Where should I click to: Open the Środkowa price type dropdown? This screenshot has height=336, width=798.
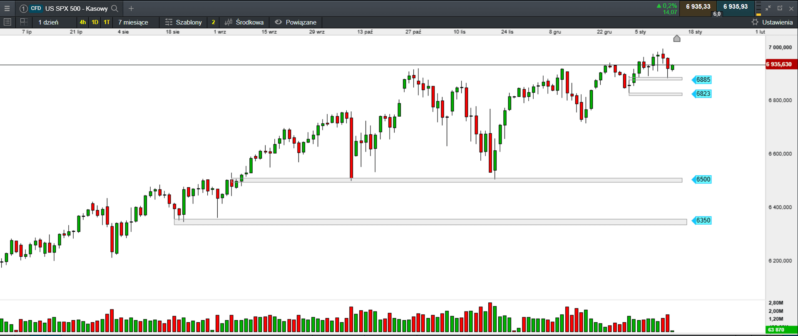coord(244,22)
